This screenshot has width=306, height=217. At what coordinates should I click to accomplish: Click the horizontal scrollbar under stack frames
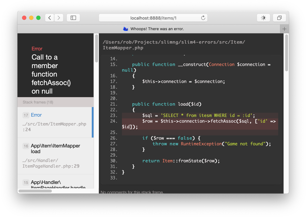click(35, 191)
